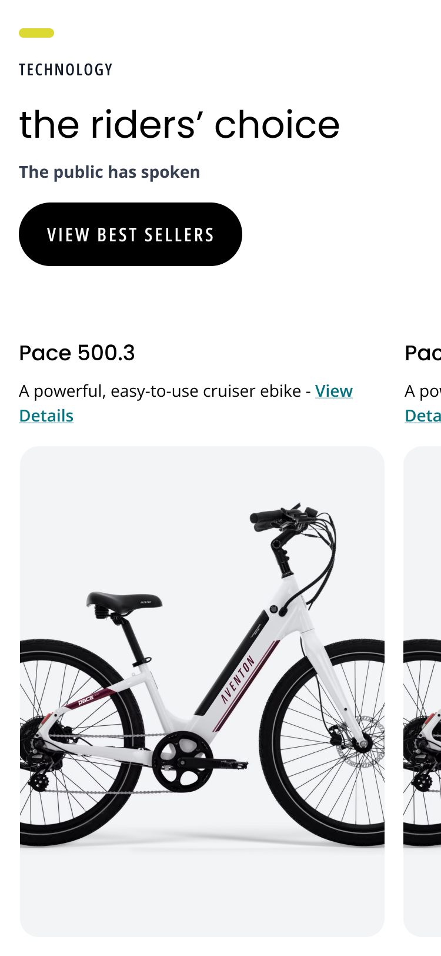
Task: Open View Details link for Pace 500.3
Action: point(333,391)
